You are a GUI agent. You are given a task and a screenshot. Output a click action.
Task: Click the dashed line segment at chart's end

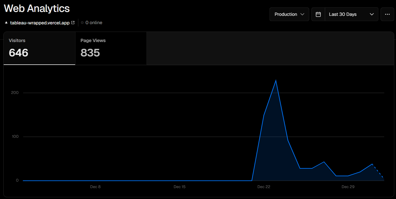[x=378, y=171]
